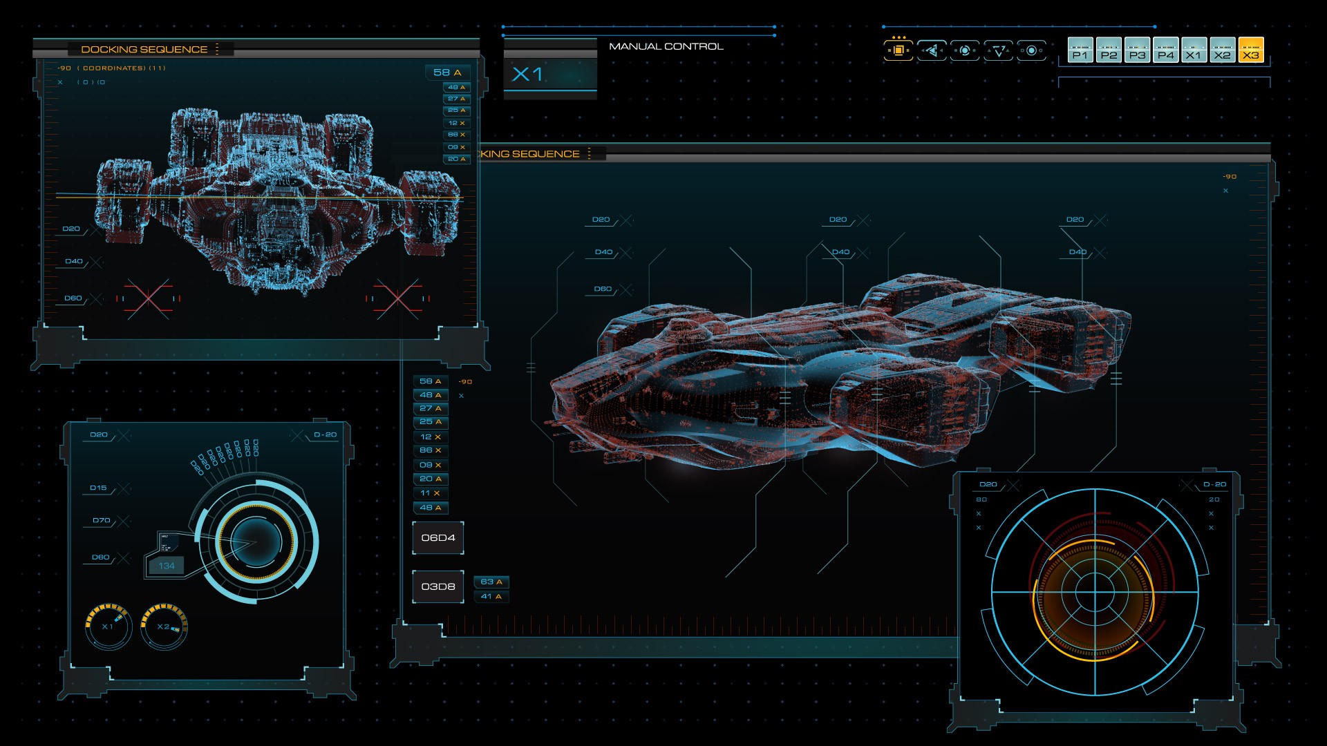
Task: Click the D15 marker in lower-left panel
Action: coord(99,488)
